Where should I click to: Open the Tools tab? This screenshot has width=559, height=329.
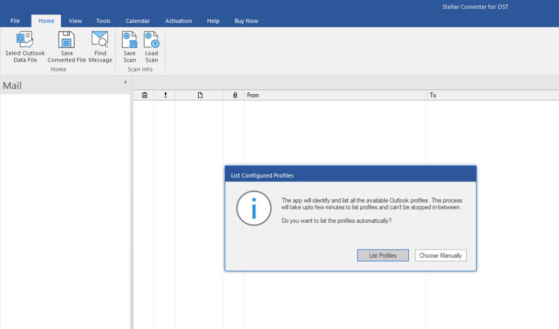coord(103,21)
